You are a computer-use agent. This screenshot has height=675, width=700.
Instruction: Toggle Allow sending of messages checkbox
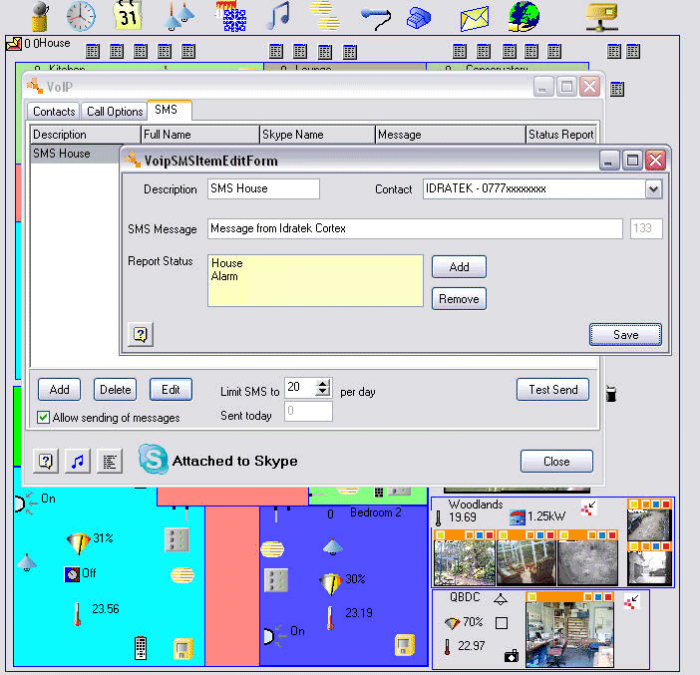pyautogui.click(x=44, y=417)
